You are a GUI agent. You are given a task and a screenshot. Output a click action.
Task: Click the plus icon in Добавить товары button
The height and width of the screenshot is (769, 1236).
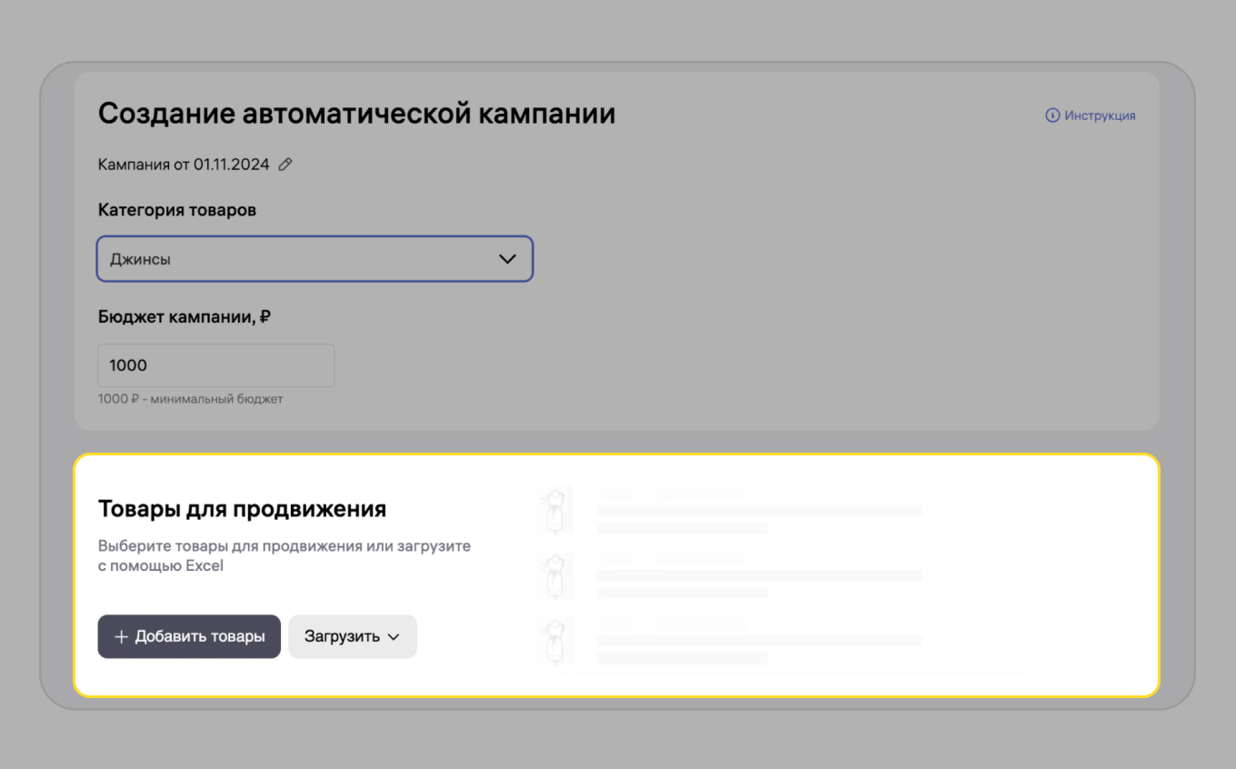pos(122,636)
